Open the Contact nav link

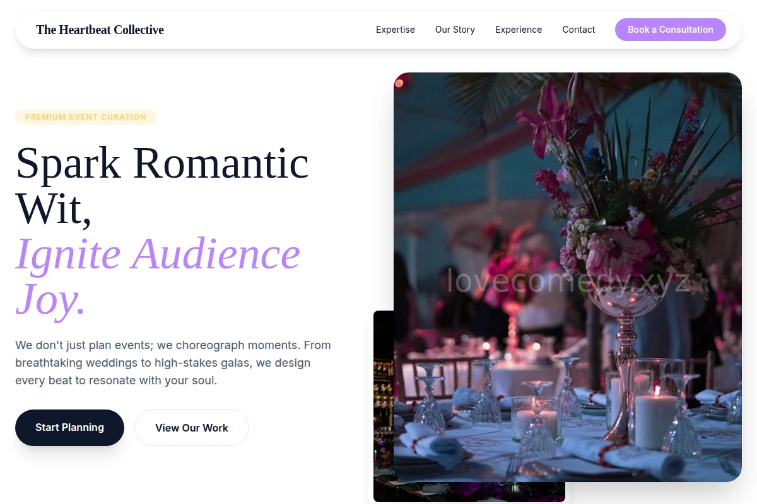pos(578,30)
